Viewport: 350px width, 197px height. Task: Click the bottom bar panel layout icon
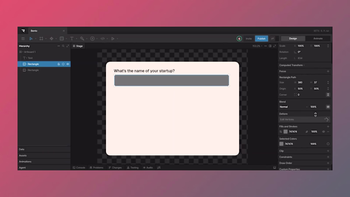click(275, 168)
